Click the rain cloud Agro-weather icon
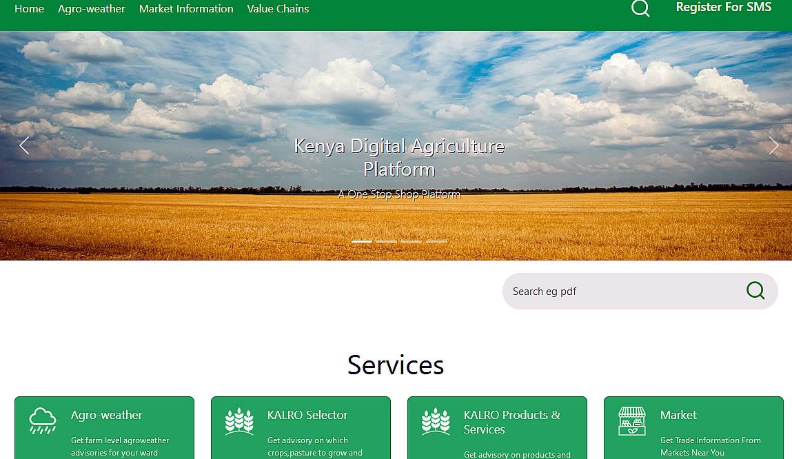792x459 pixels. 43,420
